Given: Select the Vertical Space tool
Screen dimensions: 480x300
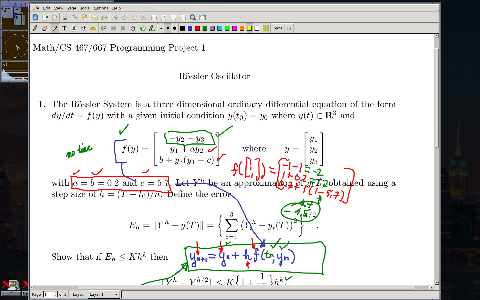Looking at the screenshot, I should tap(123, 28).
